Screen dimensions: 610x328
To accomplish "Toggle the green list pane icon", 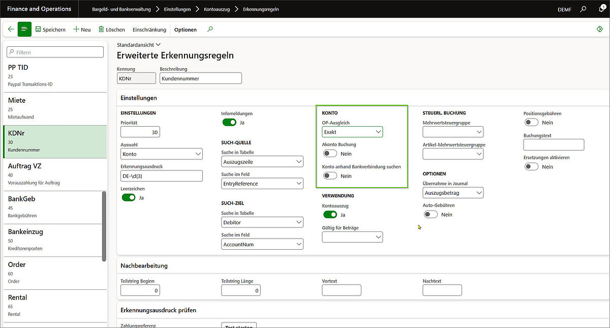I will point(24,29).
